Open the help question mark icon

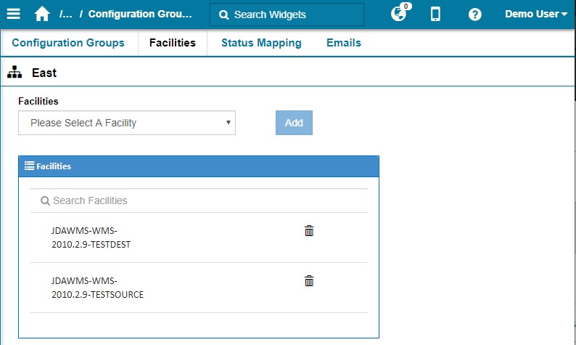coord(474,15)
